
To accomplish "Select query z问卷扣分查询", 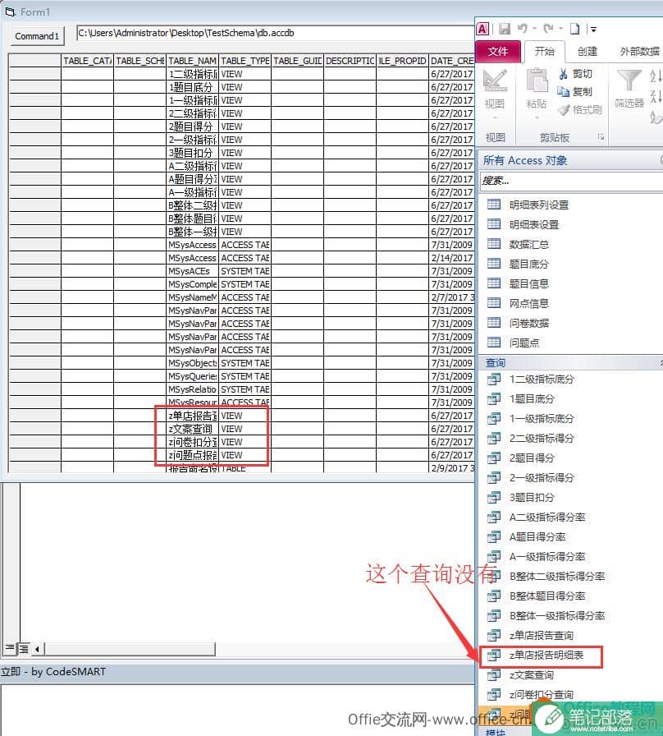I will point(542,695).
